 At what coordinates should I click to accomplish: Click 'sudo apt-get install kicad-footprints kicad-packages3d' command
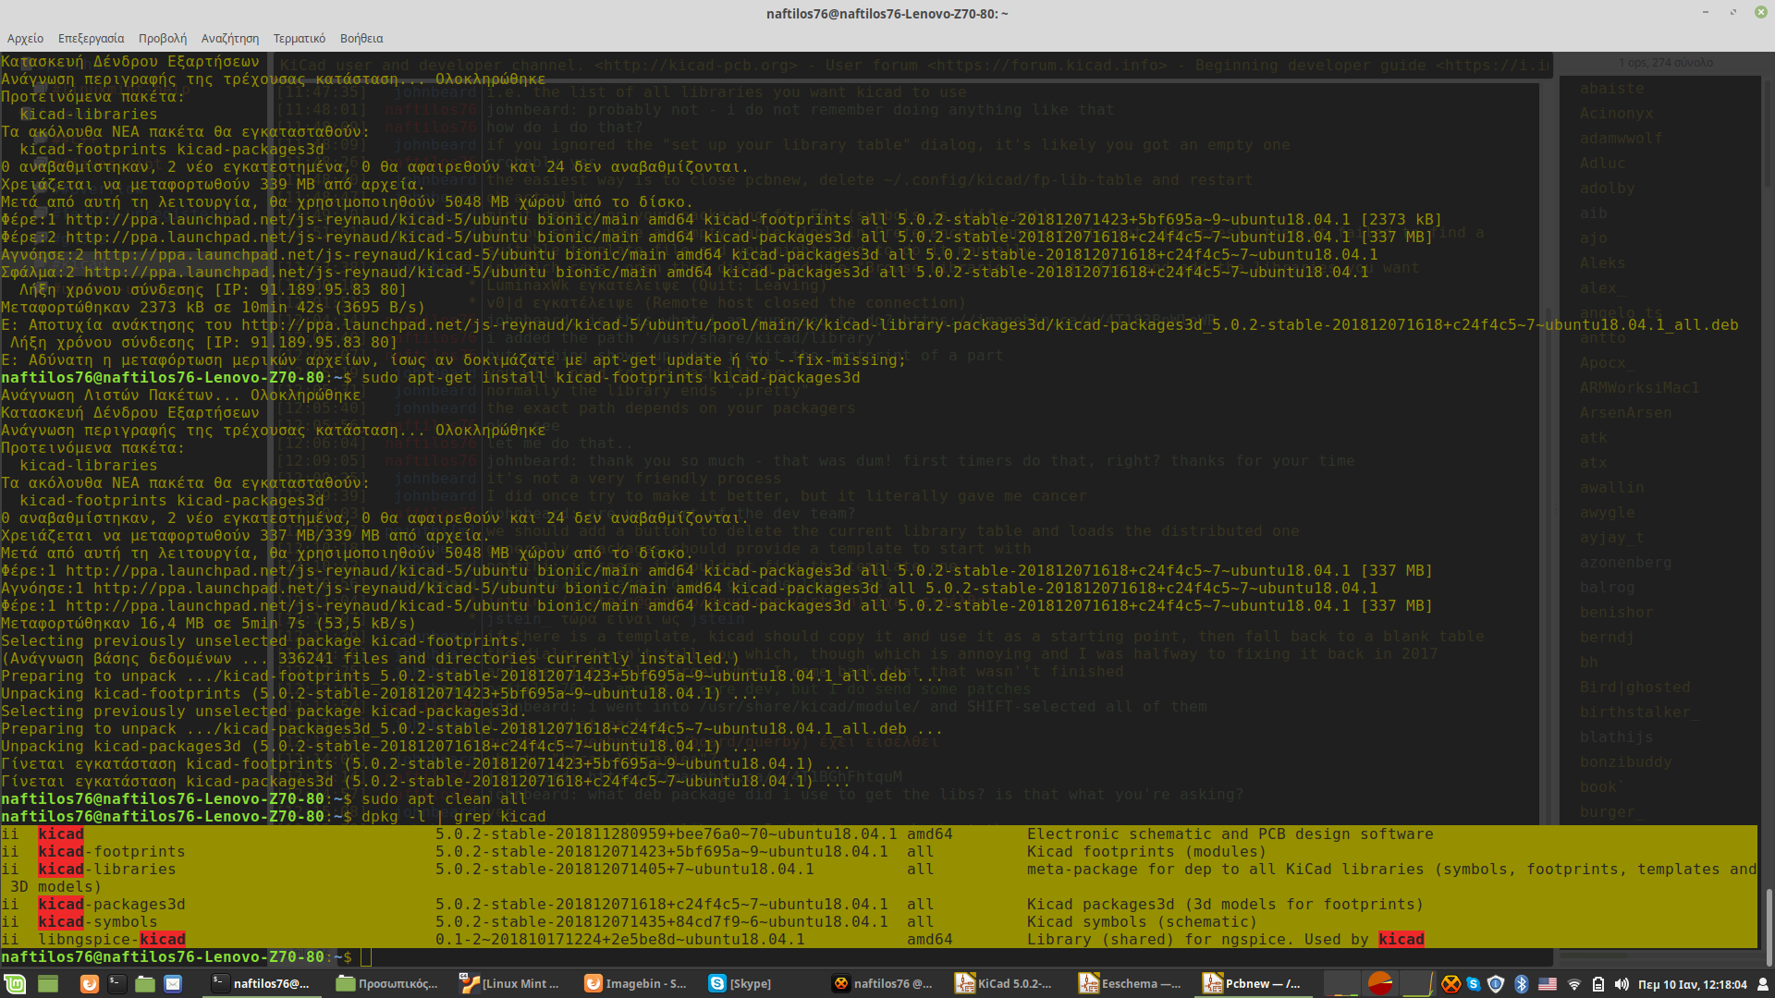(x=611, y=377)
